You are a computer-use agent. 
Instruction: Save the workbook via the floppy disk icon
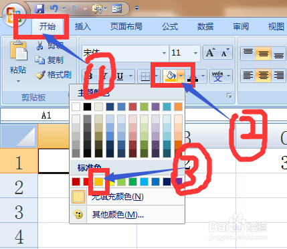click(x=39, y=9)
